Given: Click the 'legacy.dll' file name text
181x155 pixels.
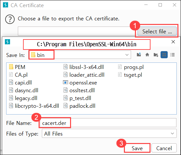Looking at the screenshot, I should [26, 98].
